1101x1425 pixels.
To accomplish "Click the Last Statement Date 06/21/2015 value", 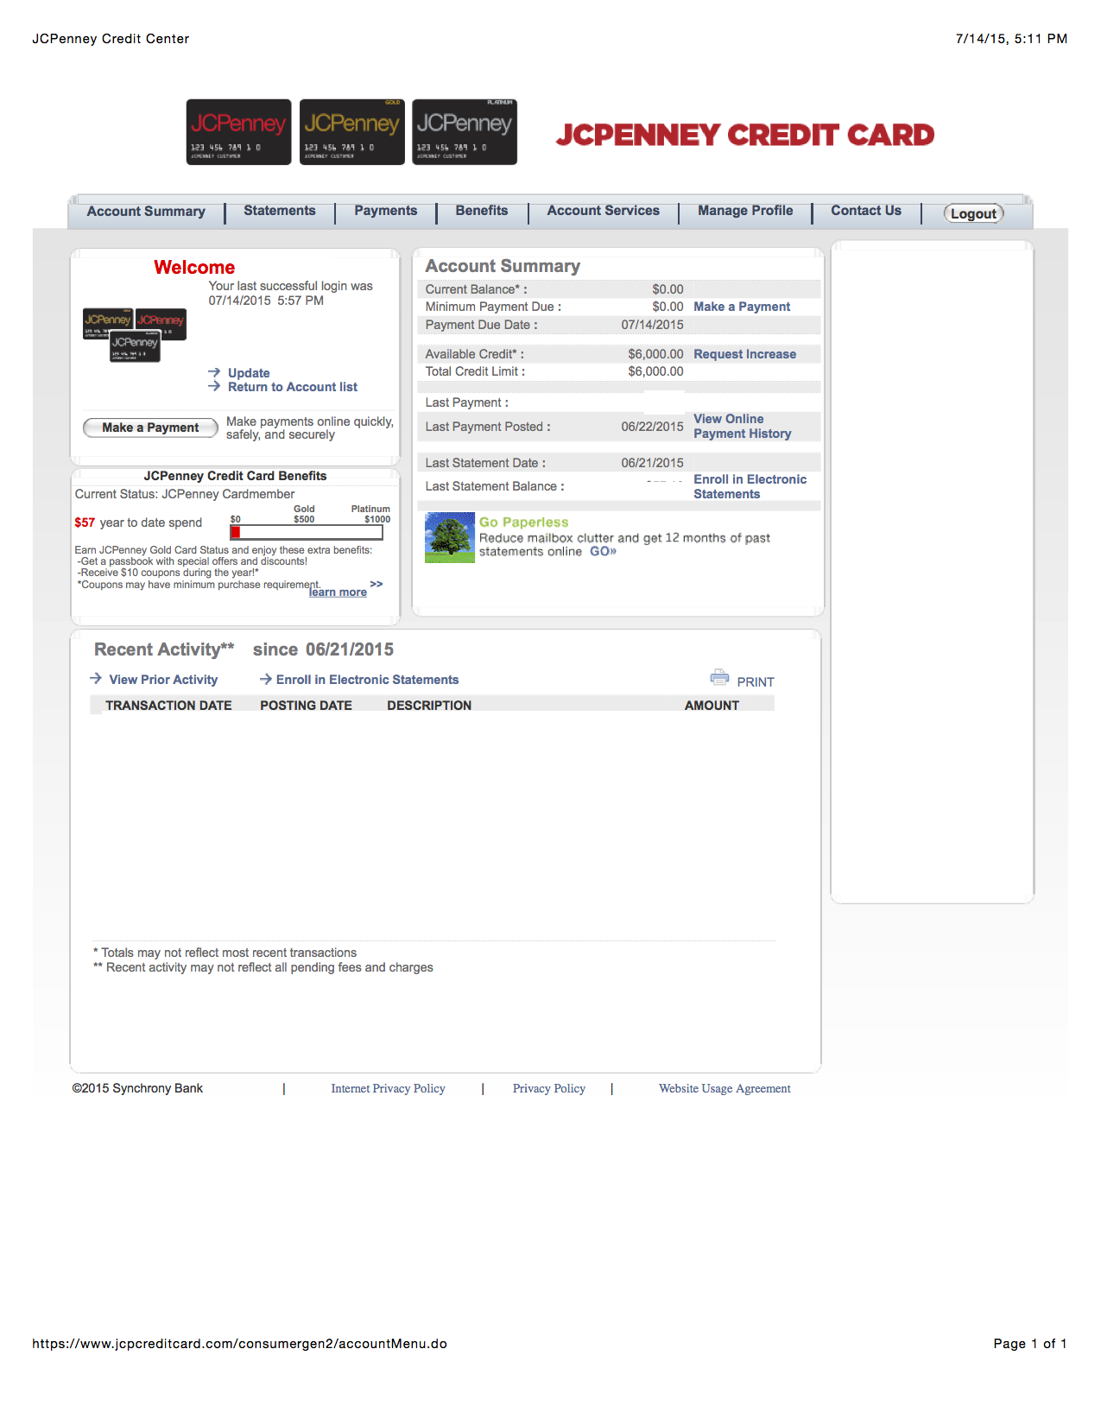I will (x=652, y=463).
